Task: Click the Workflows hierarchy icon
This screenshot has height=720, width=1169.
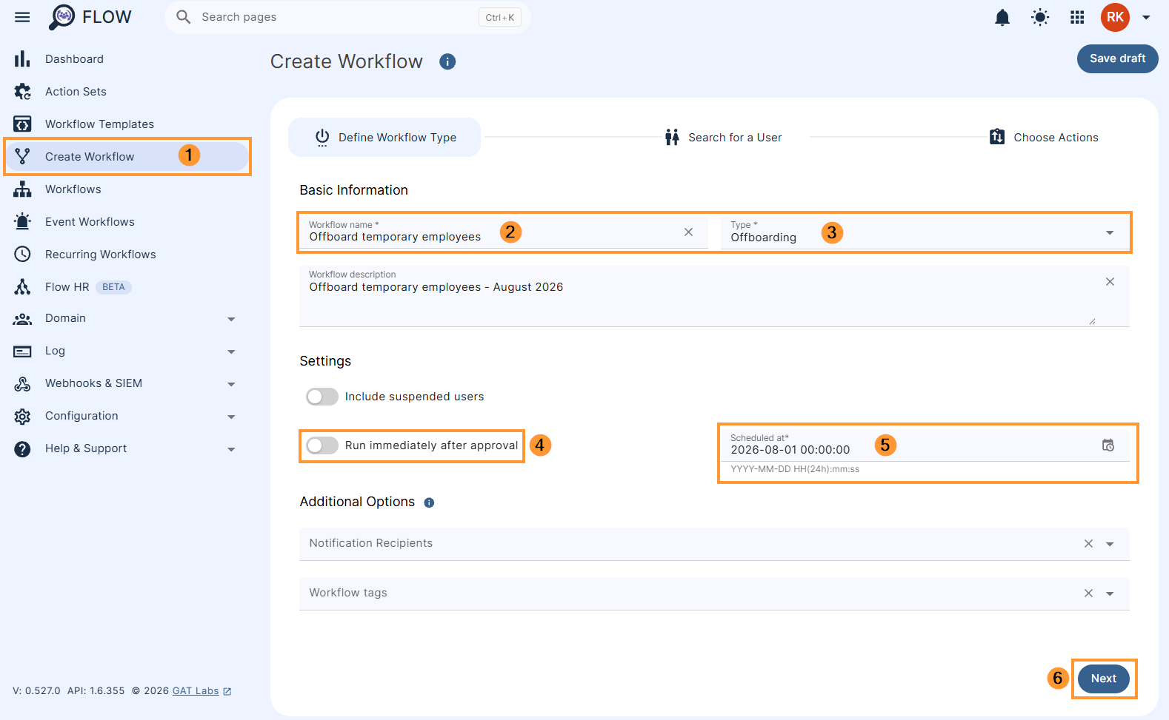Action: 22,189
